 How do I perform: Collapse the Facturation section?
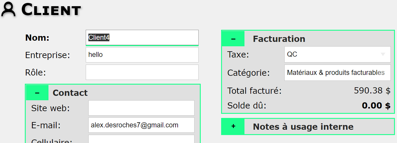(x=233, y=39)
